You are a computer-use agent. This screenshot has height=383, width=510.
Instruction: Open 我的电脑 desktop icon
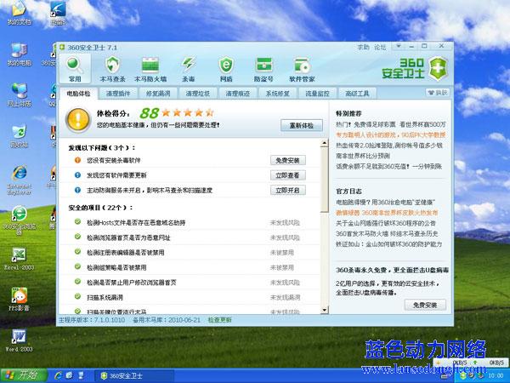click(20, 54)
